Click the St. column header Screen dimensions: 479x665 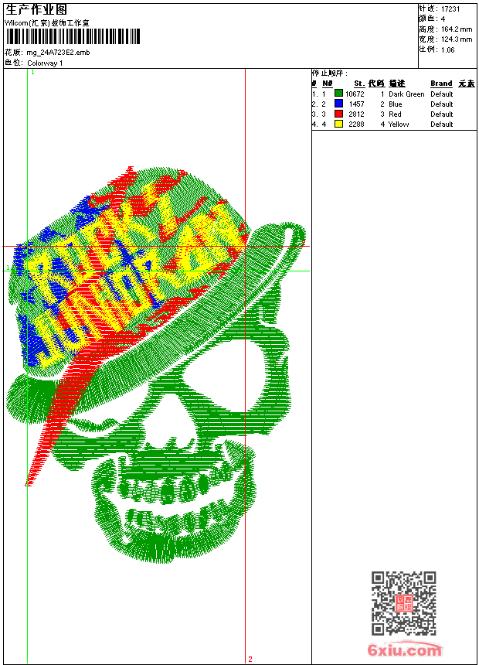359,84
